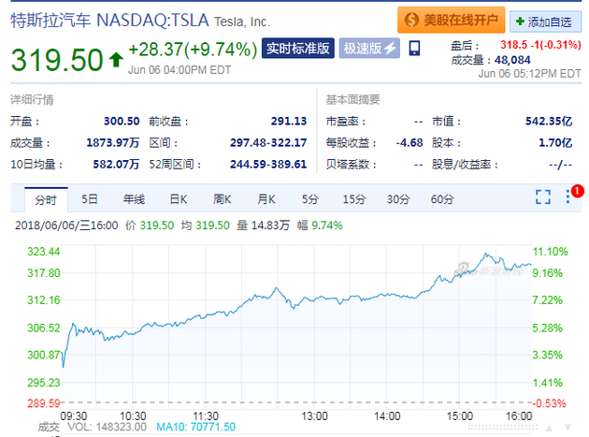Click the intraday price line near 15:00
The image size is (589, 437).
(x=459, y=274)
